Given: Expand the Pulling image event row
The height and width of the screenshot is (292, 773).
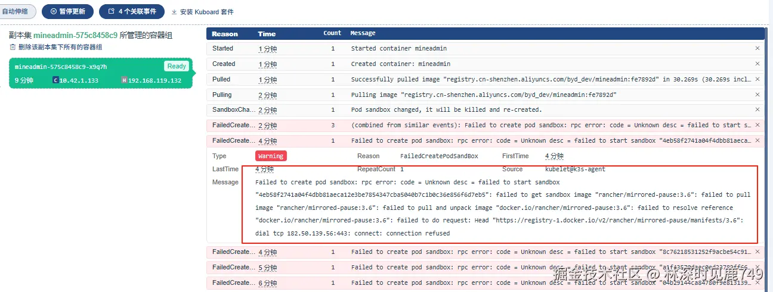Looking at the screenshot, I should (486, 95).
